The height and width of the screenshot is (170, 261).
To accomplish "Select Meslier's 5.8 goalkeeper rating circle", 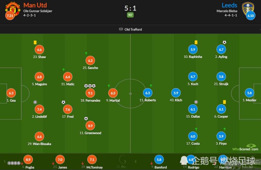I will pyautogui.click(x=250, y=93).
